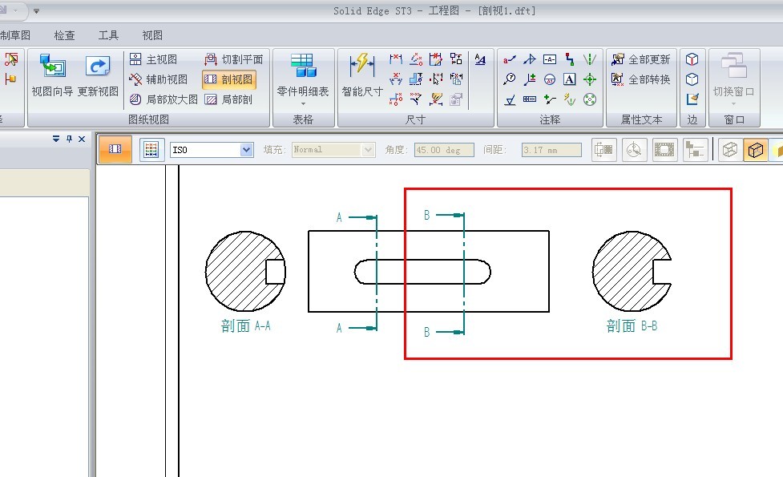Select the centerline annotation icon
The image size is (783, 477).
click(590, 59)
